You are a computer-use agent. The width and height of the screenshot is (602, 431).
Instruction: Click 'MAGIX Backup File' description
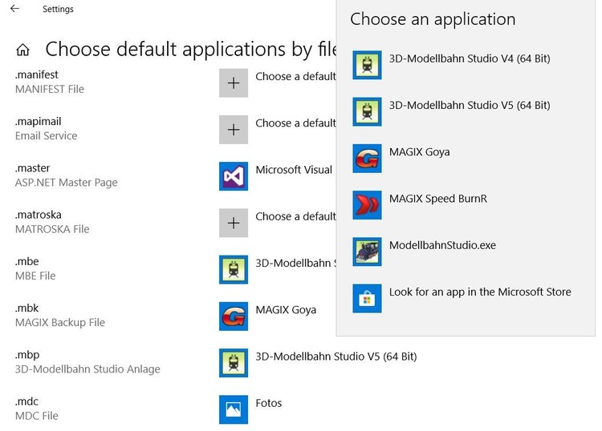[x=60, y=323]
